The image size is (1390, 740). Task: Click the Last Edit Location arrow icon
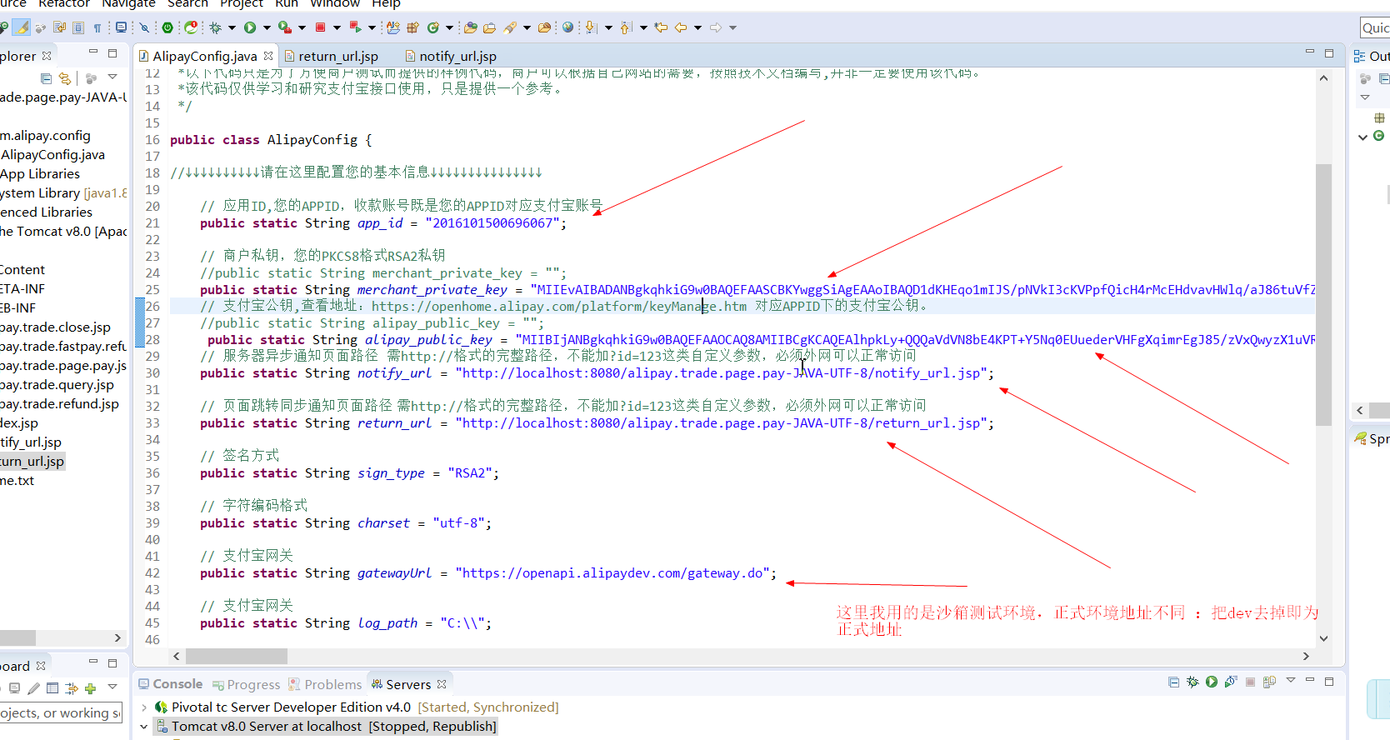pos(661,27)
